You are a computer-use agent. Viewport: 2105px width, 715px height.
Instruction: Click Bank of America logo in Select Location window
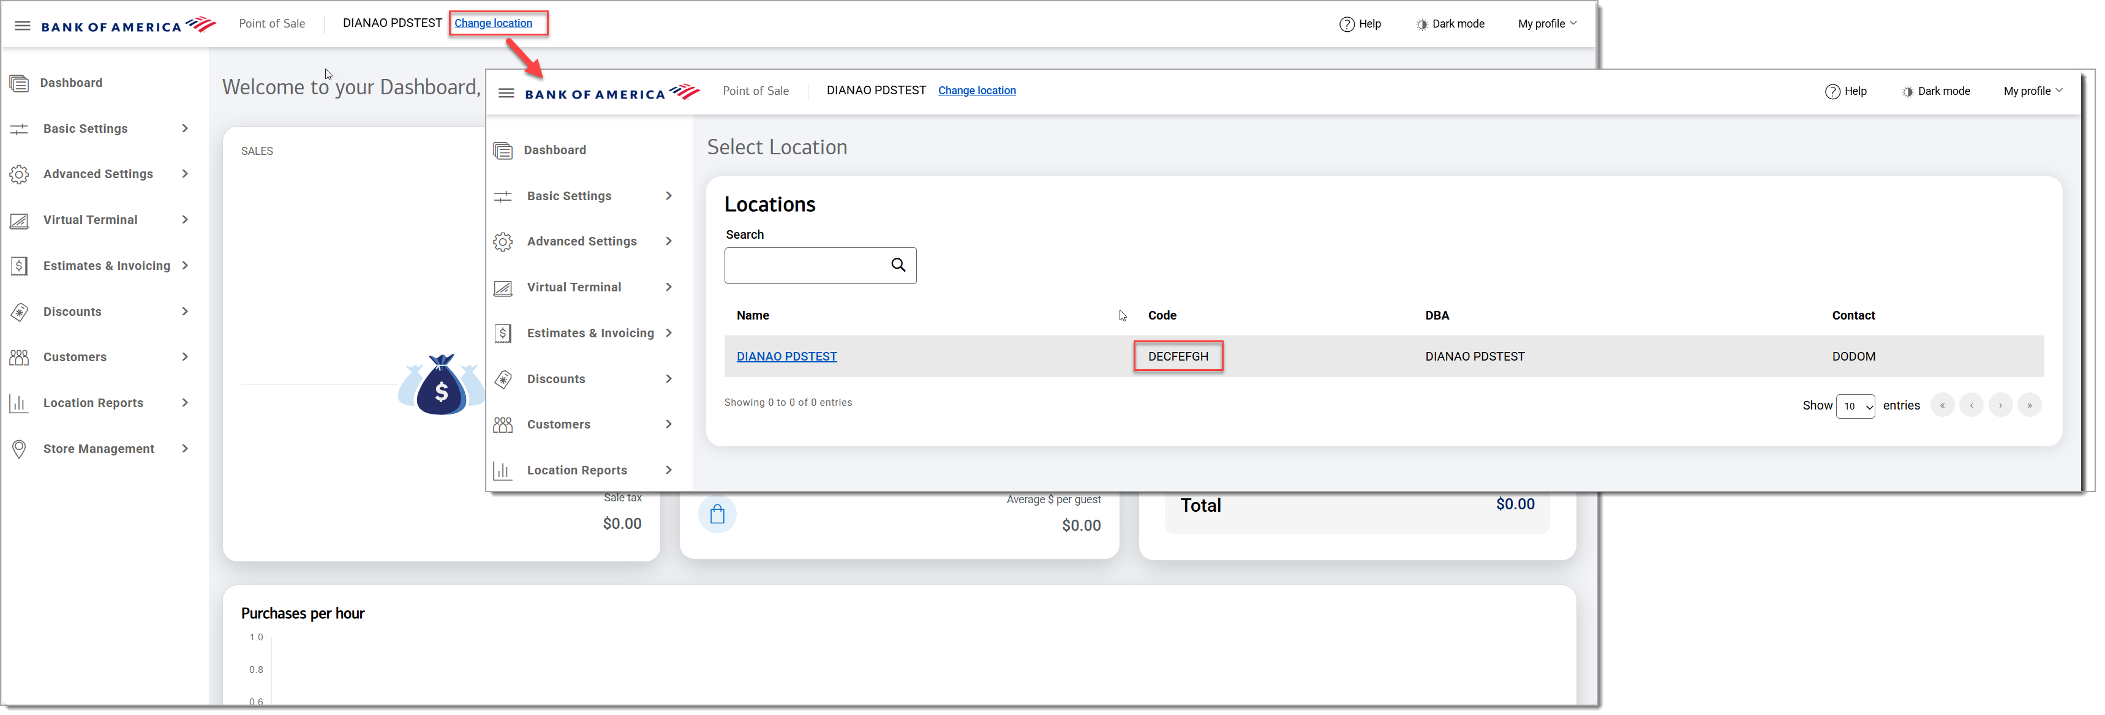click(x=612, y=92)
